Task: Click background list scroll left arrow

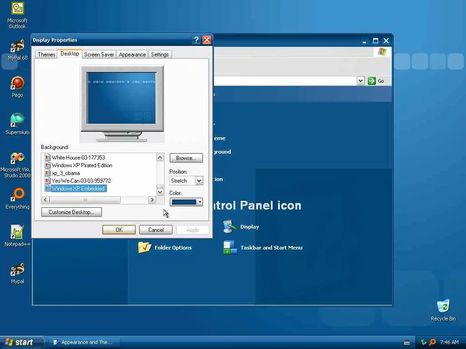Action: pos(45,200)
